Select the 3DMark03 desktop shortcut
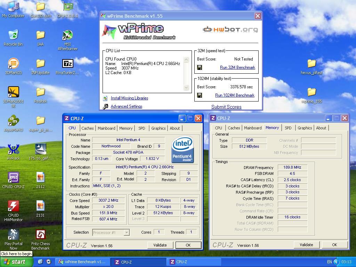356x267 pixels. [x=13, y=66]
